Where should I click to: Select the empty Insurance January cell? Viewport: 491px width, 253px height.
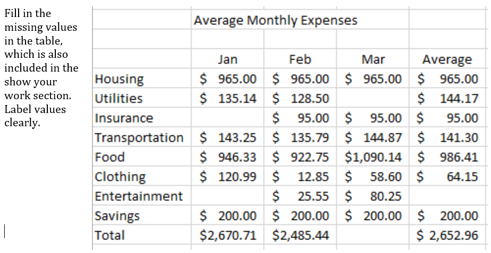pyautogui.click(x=228, y=118)
